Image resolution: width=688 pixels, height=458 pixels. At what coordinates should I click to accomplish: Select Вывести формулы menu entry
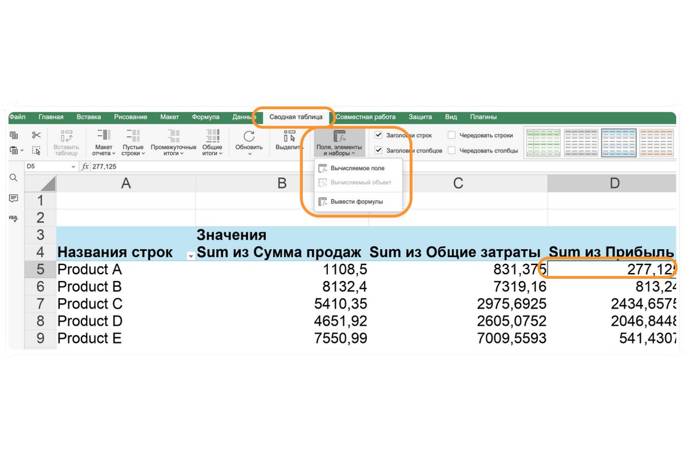click(x=357, y=202)
